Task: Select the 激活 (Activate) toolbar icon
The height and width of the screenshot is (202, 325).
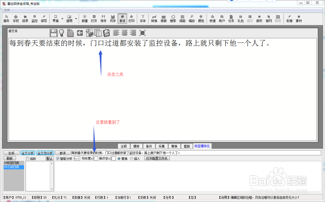Action: point(122,19)
